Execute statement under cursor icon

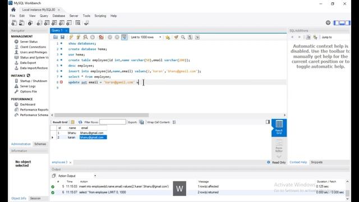pyautogui.click(x=78, y=37)
